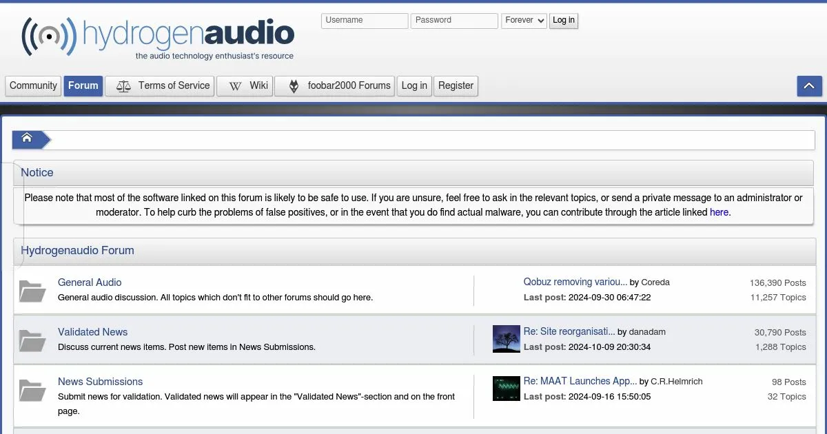Viewport: 827px width, 434px height.
Task: View C.R.Helmrich's user profile
Action: (x=677, y=382)
